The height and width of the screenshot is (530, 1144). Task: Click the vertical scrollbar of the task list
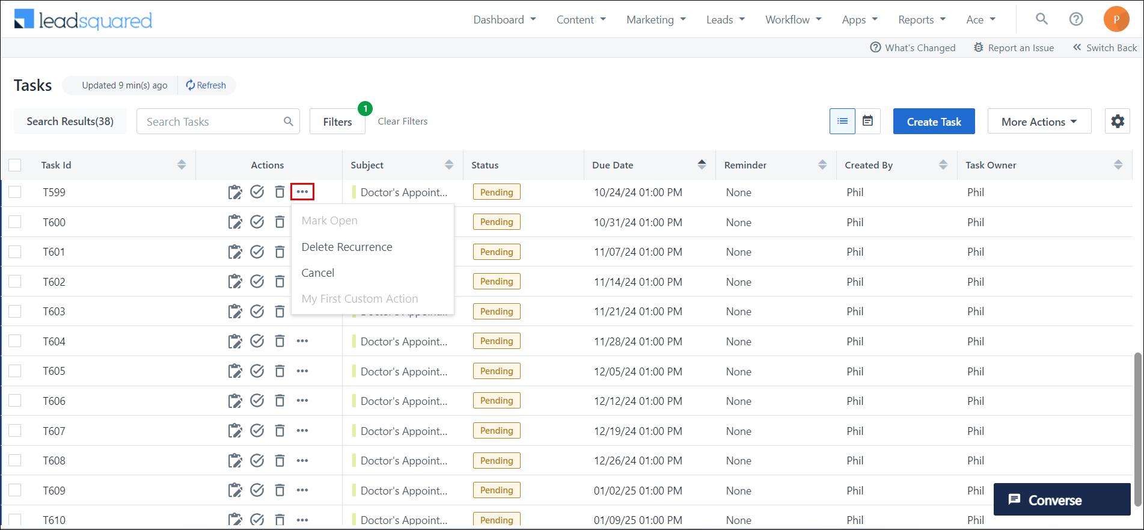pos(1137,429)
